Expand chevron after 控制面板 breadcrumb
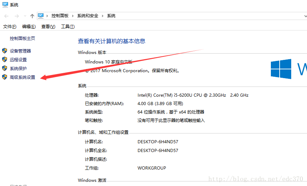The width and height of the screenshot is (307, 186). coord(73,16)
